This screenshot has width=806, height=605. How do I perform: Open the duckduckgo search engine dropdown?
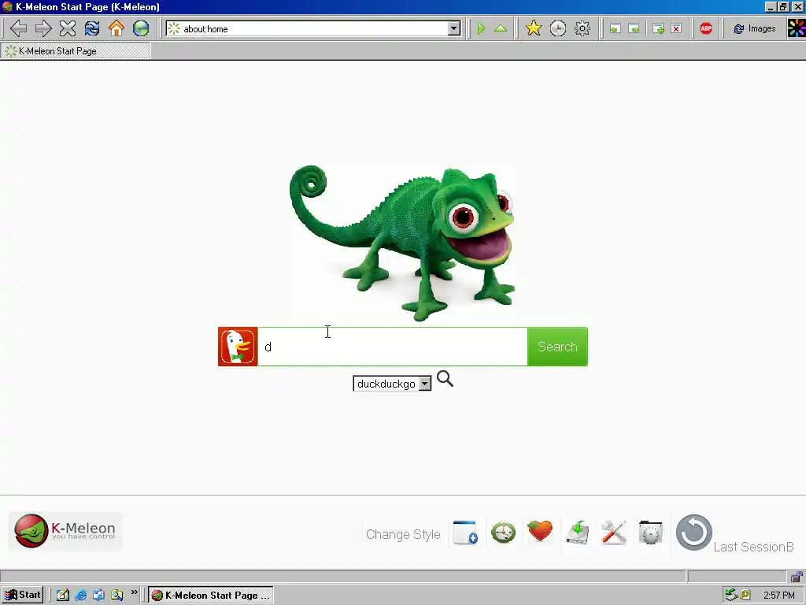tap(392, 384)
